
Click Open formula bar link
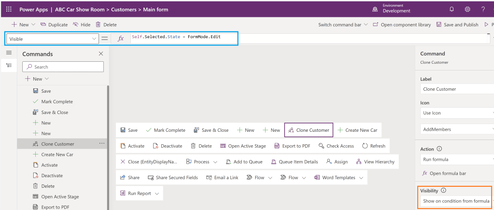(x=444, y=173)
